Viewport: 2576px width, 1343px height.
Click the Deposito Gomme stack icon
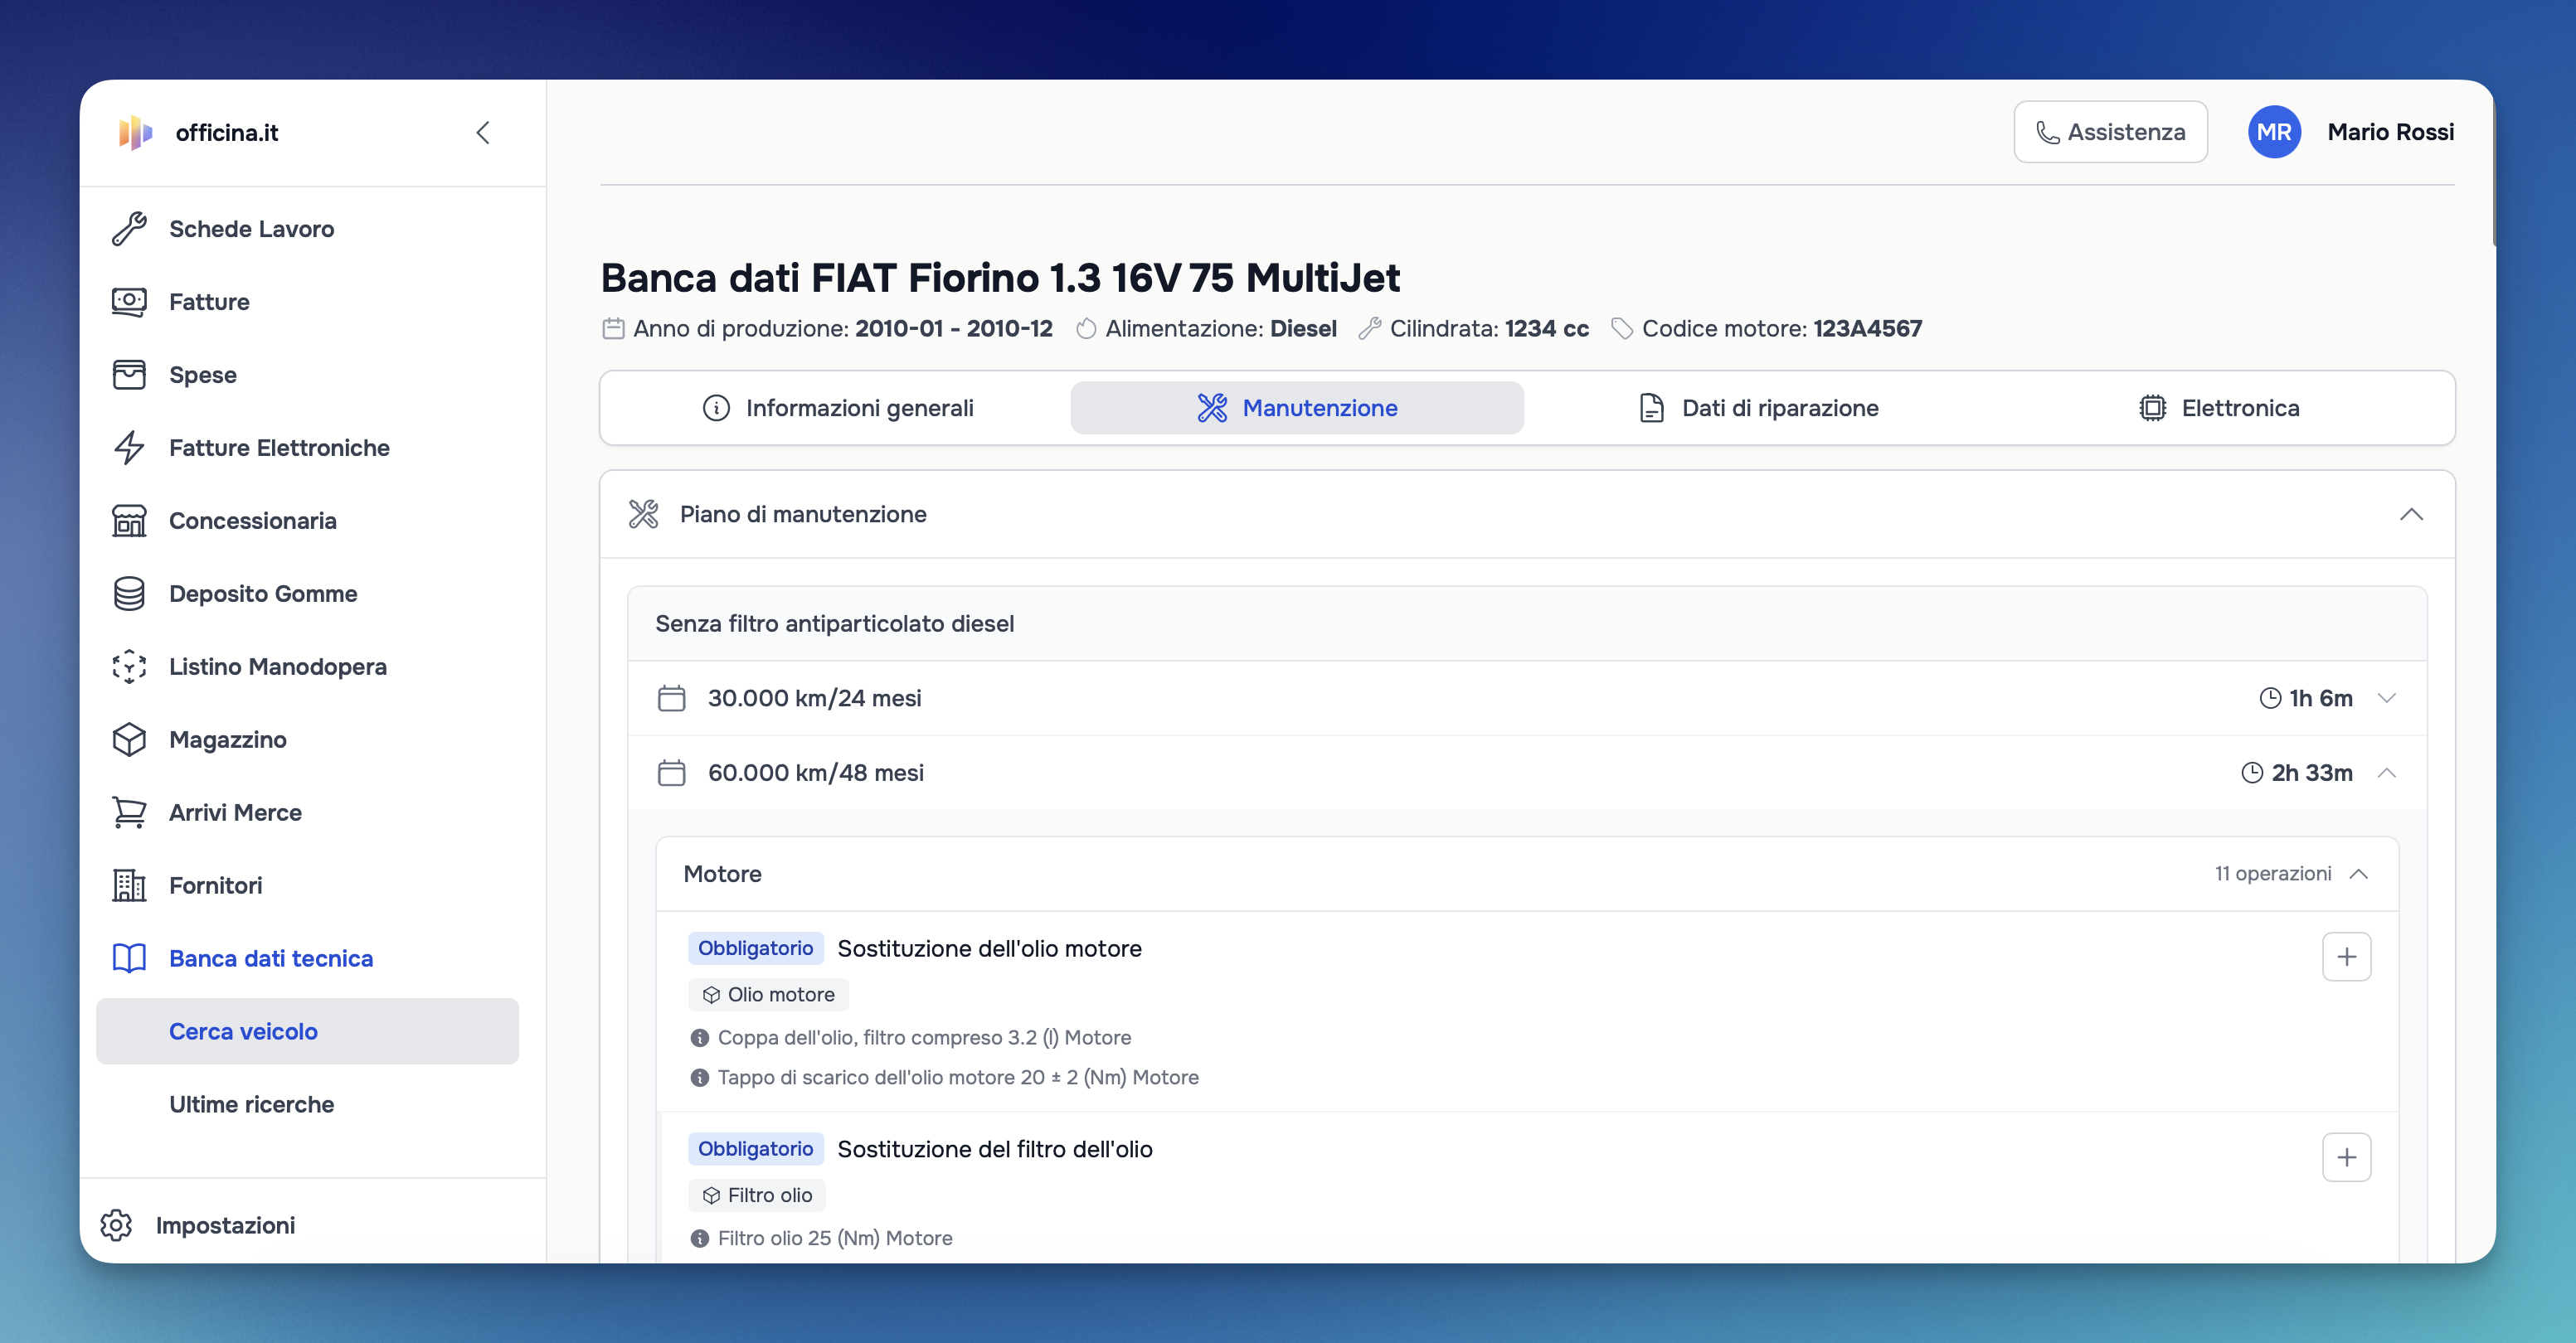[x=129, y=594]
